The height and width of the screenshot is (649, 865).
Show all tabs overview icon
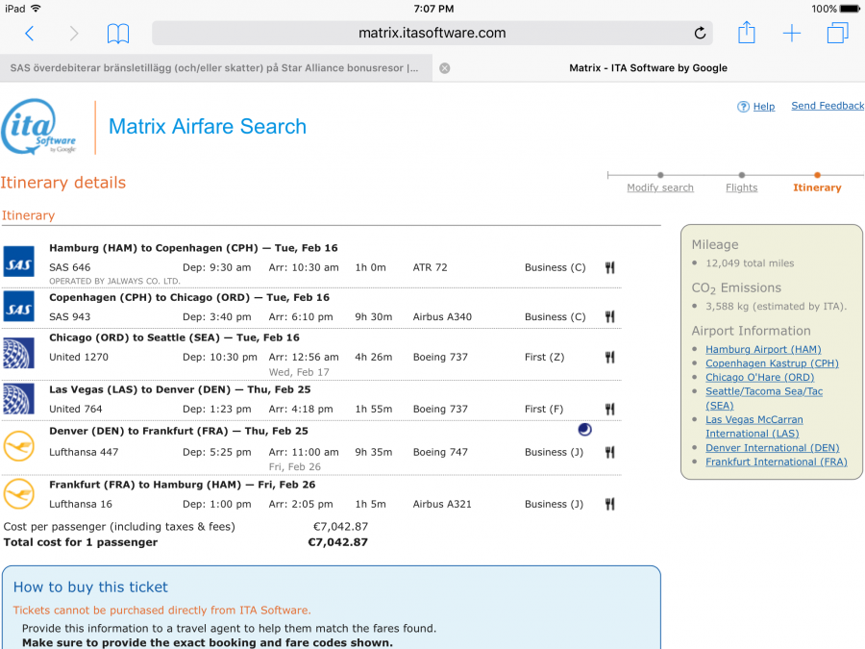(x=837, y=34)
